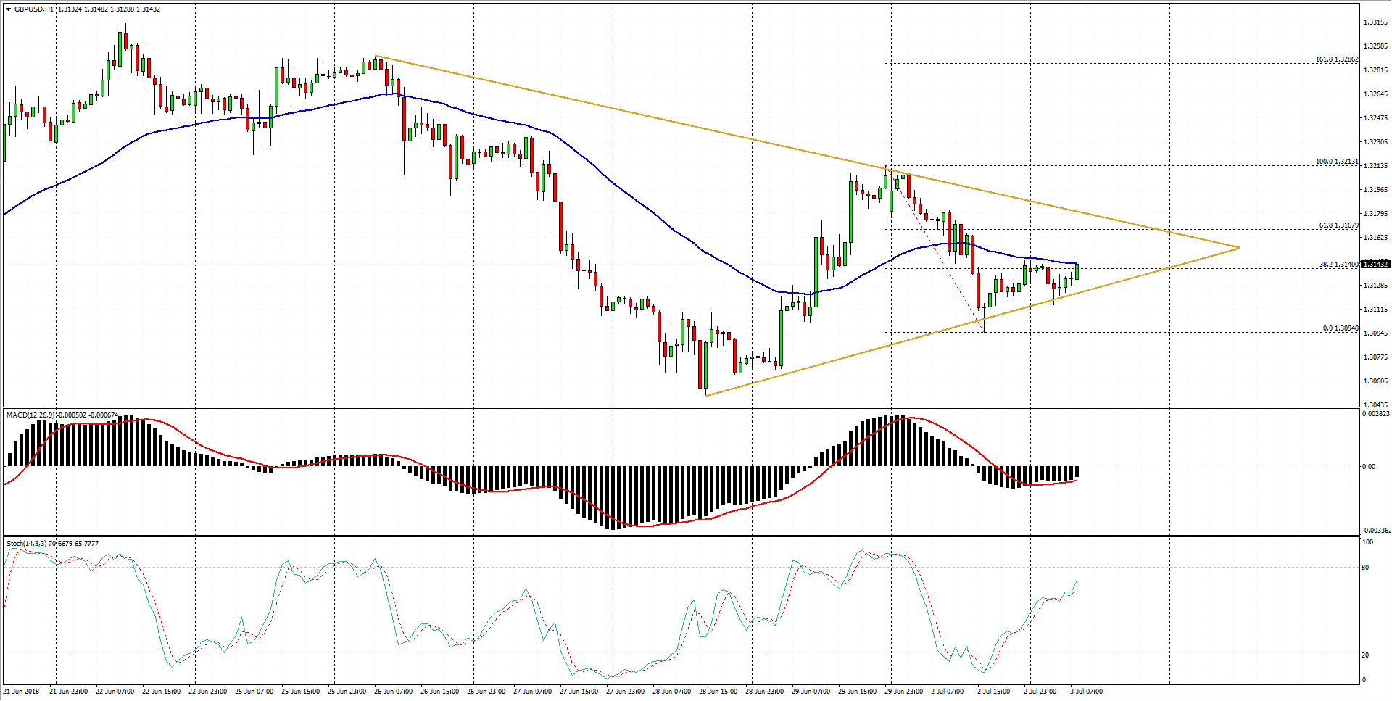
Task: Open the chart menu arrow beside GBPUSD,H1
Action: click(8, 9)
